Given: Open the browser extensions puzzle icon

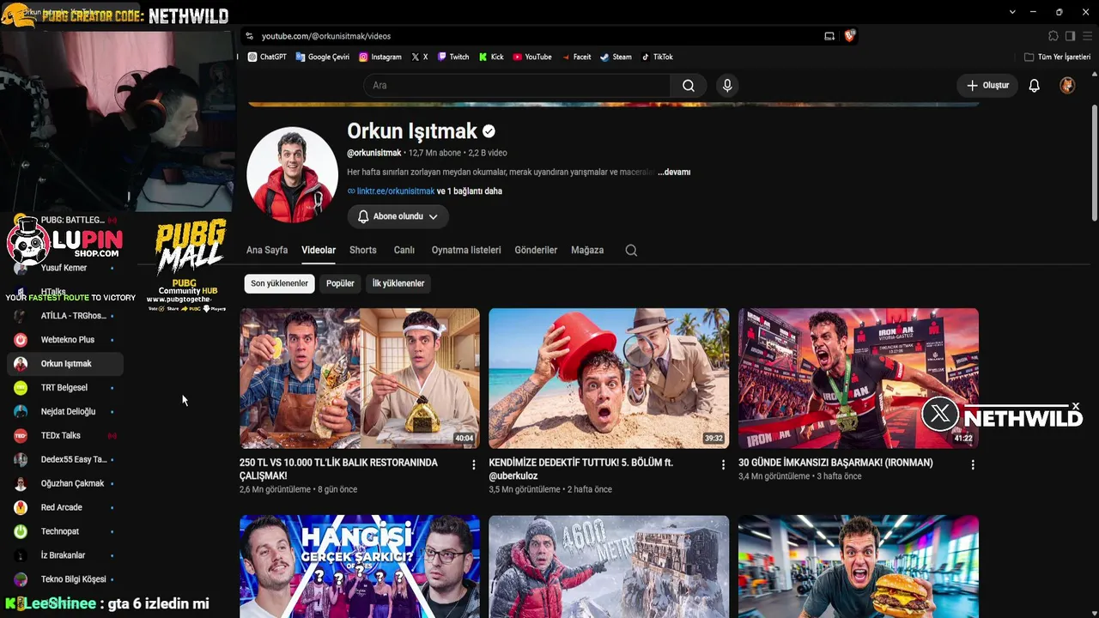Looking at the screenshot, I should click(1053, 36).
